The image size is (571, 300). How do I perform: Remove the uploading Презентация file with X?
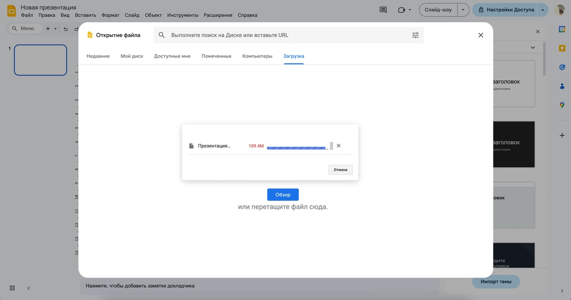[338, 146]
